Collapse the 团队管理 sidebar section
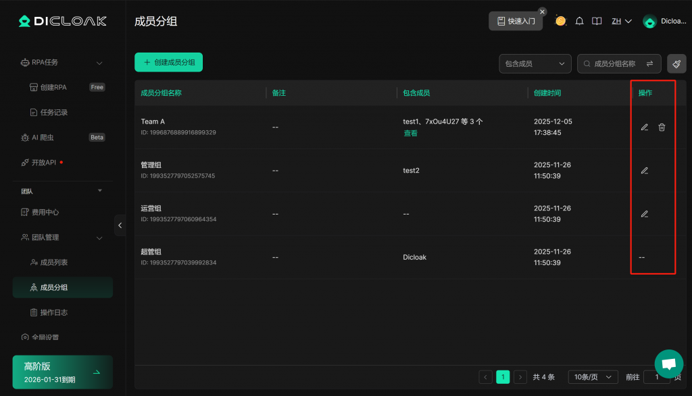The image size is (692, 396). 99,237
